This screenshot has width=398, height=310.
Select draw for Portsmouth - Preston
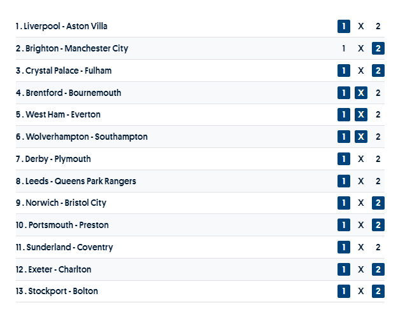pos(360,225)
